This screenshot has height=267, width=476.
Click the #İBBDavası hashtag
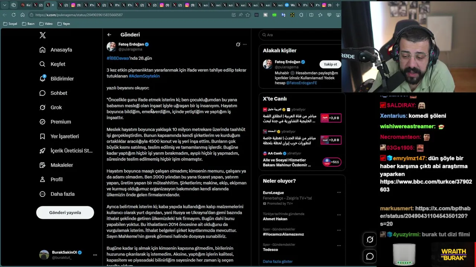118,58
